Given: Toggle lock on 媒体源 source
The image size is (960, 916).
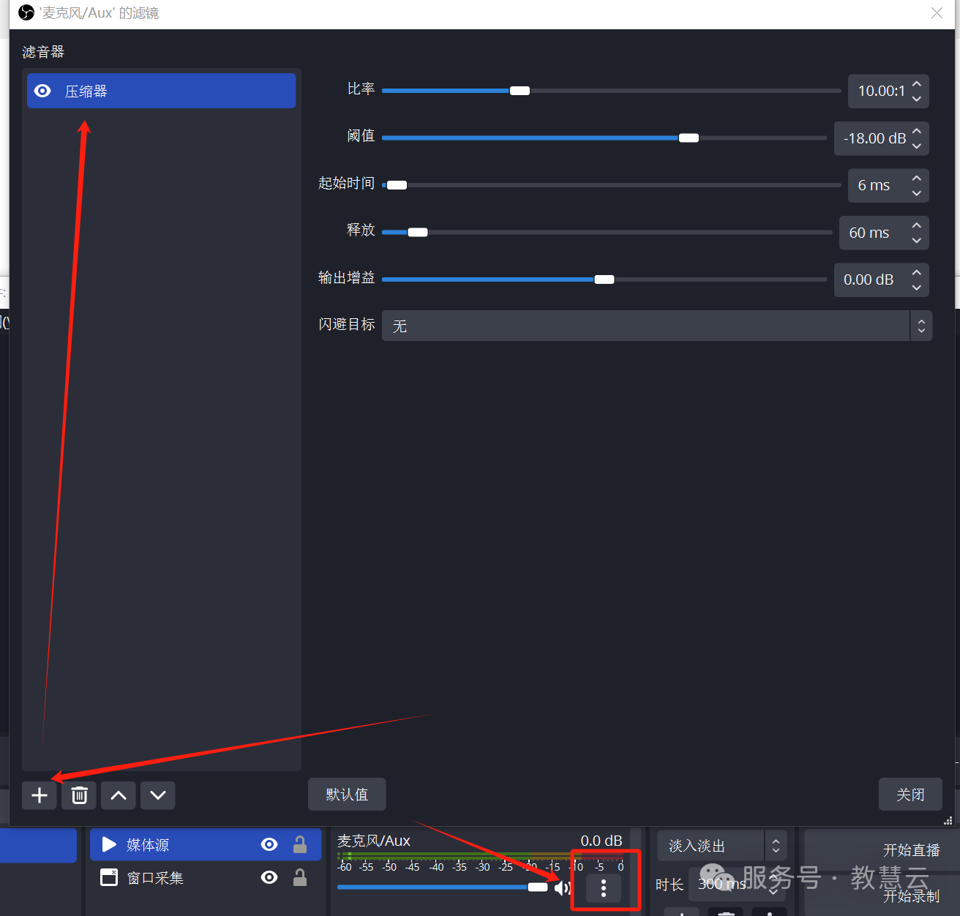Looking at the screenshot, I should tap(300, 845).
